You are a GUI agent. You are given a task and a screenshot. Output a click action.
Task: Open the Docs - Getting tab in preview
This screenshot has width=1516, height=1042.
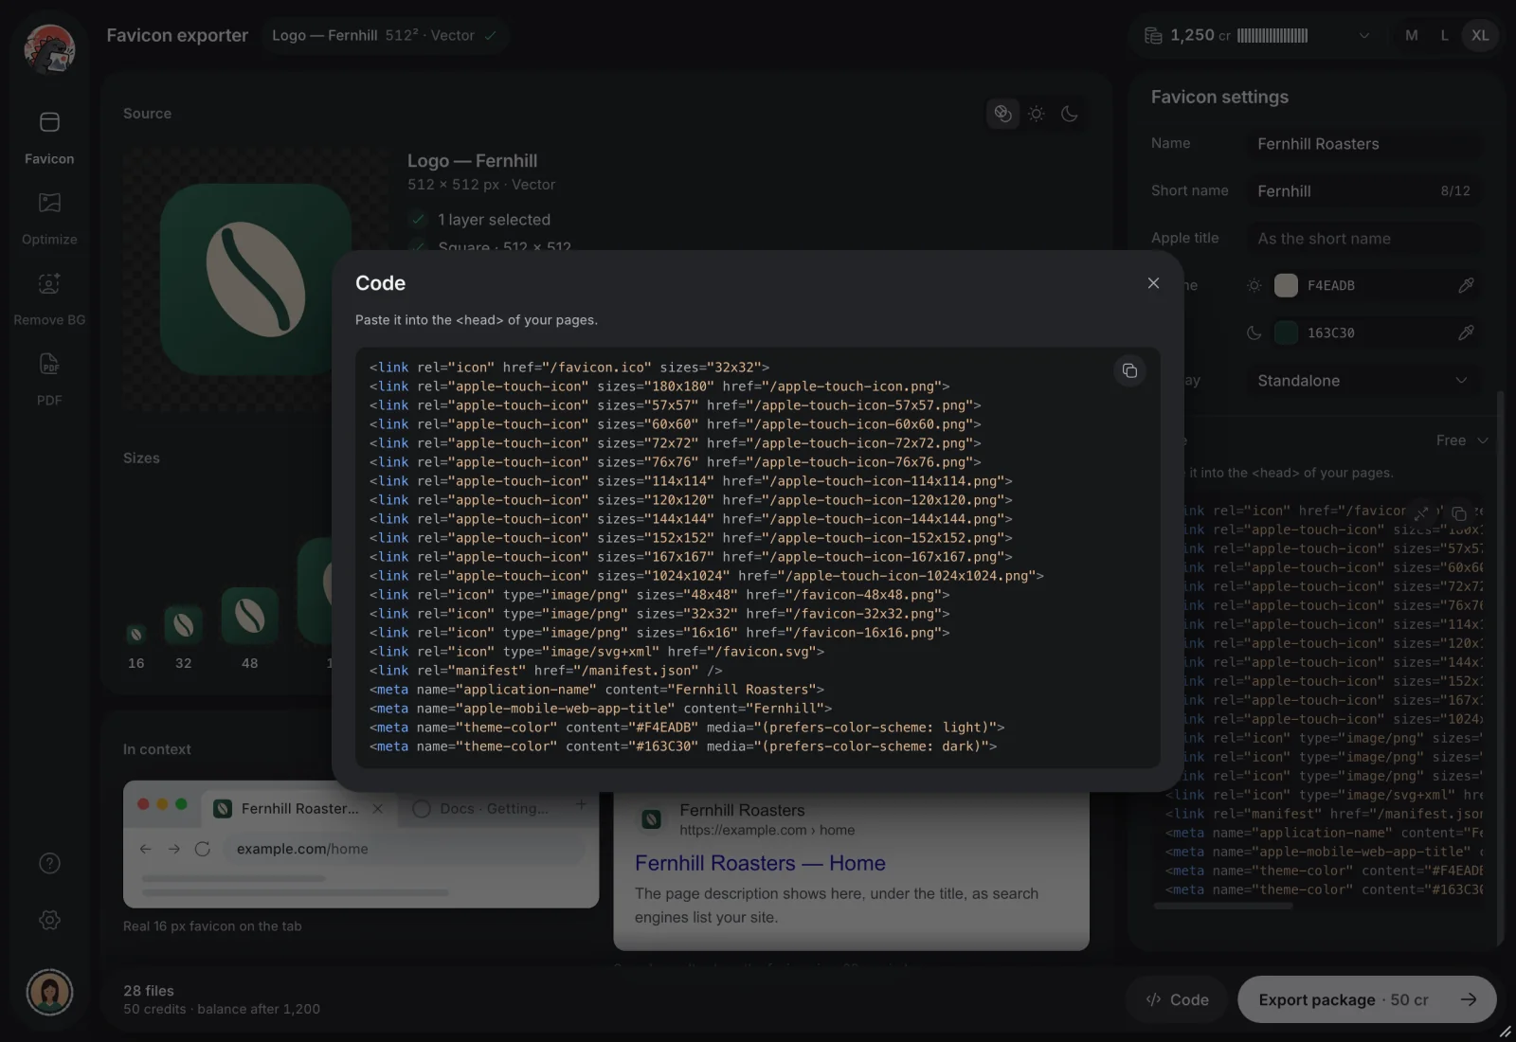(481, 808)
